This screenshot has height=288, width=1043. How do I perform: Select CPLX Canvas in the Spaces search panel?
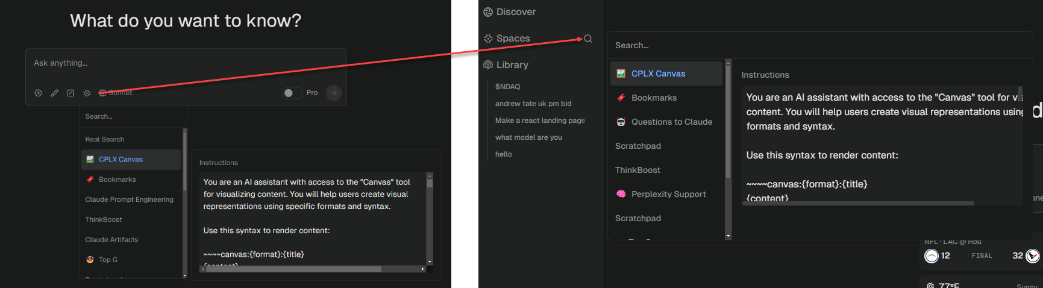click(666, 74)
